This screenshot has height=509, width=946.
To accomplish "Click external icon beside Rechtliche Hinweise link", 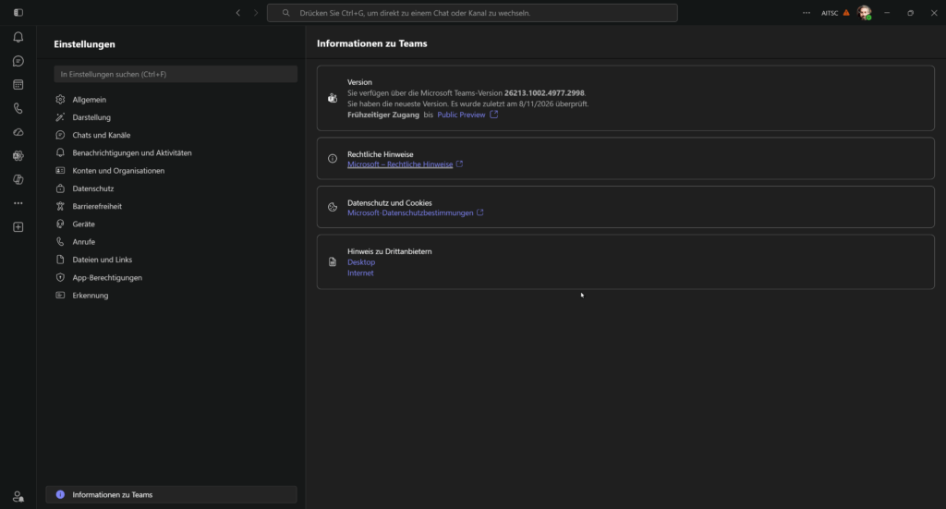I will coord(459,164).
